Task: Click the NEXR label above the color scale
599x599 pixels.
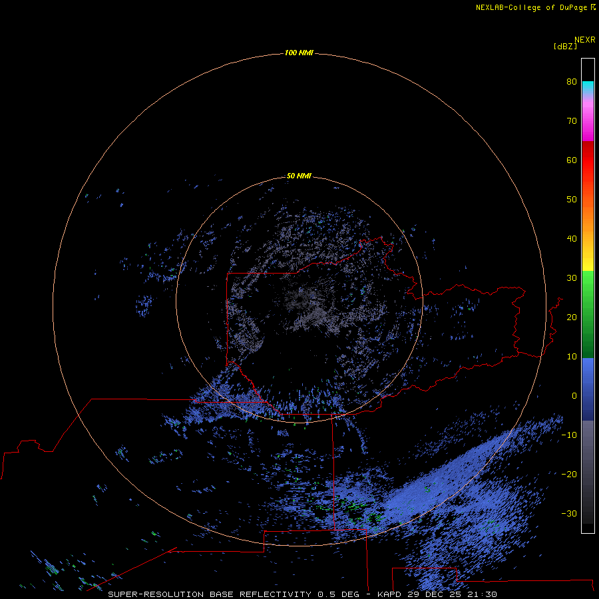Action: [x=584, y=40]
